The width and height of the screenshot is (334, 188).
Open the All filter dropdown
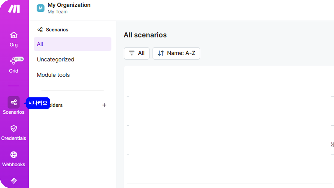click(137, 53)
